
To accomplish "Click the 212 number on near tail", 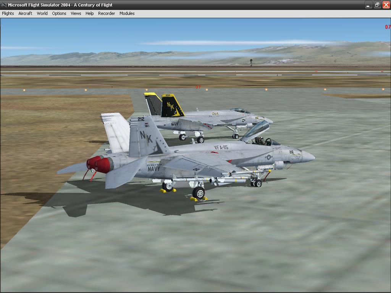I will 141,119.
